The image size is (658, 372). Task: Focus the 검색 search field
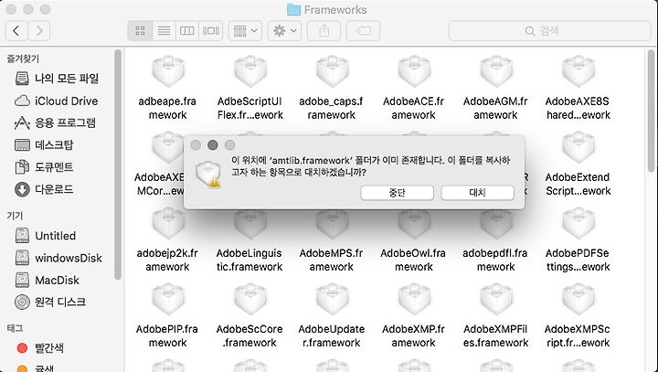(549, 31)
